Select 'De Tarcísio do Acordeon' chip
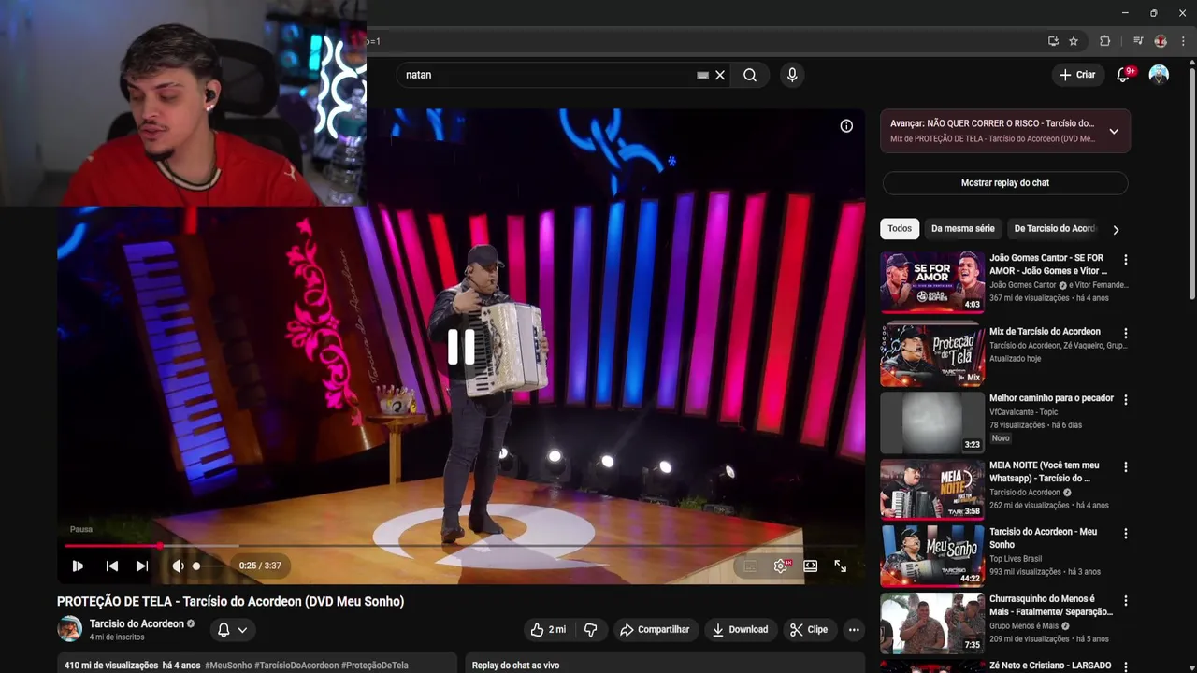1197x673 pixels. [x=1054, y=229]
